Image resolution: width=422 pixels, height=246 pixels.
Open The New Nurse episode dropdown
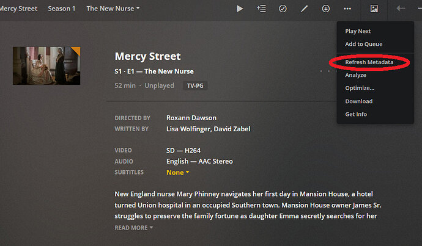coord(113,9)
